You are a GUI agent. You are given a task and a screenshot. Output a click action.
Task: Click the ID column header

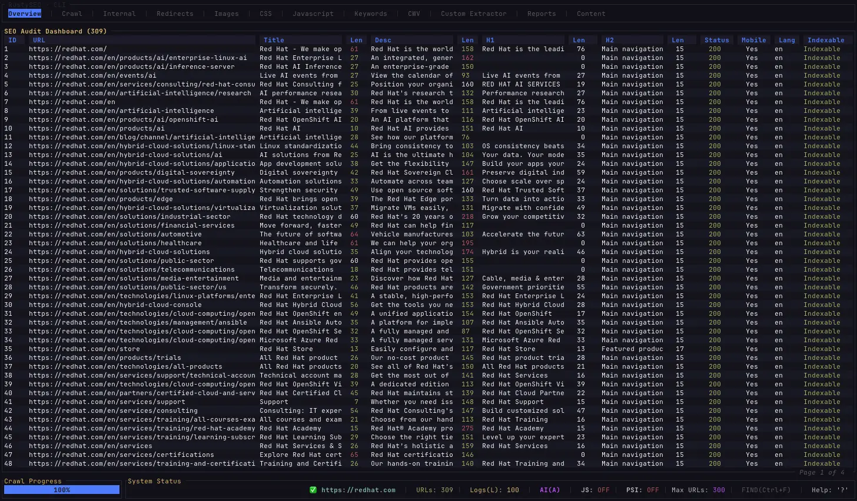pyautogui.click(x=12, y=40)
